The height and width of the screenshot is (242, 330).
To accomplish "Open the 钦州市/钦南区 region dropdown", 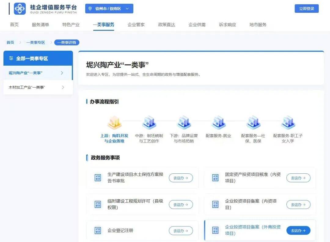I will coord(109,9).
